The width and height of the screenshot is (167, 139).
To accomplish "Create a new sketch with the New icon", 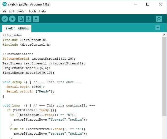I will (x=21, y=19).
